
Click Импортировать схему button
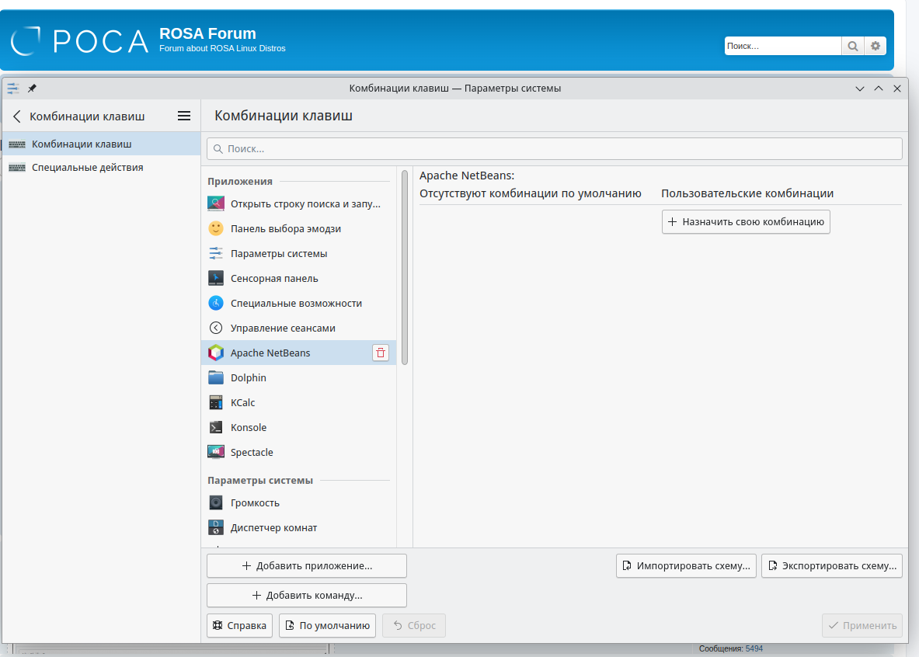pos(686,565)
